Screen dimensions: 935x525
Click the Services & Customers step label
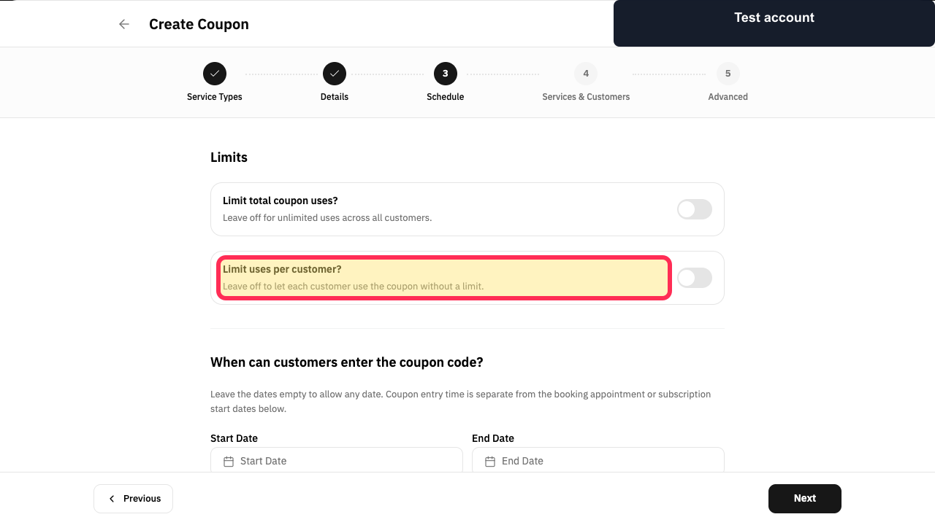pyautogui.click(x=586, y=97)
